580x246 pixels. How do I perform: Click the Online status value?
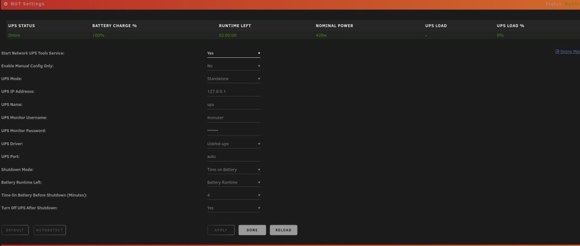14,35
